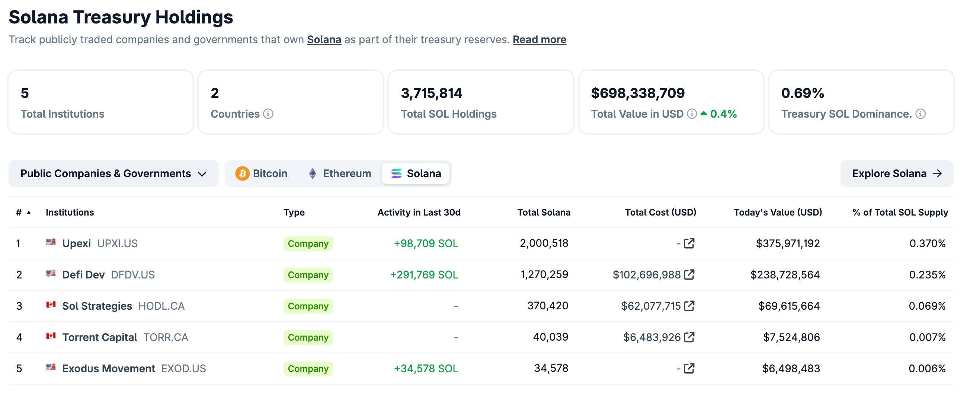Click the Total Institutions stat card
The image size is (964, 408).
101,102
